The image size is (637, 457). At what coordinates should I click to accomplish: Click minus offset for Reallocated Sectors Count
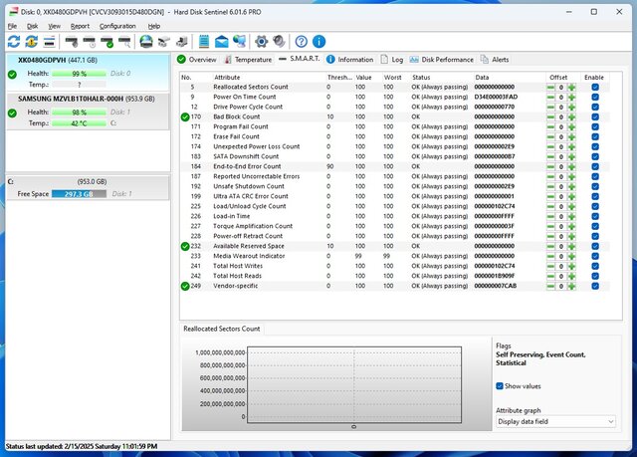coord(551,88)
